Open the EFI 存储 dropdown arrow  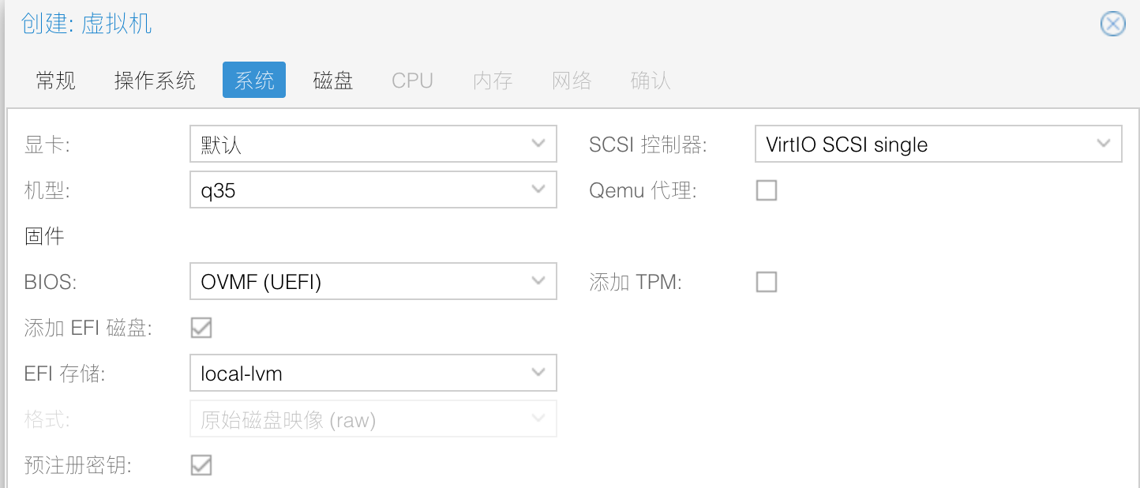pos(538,373)
